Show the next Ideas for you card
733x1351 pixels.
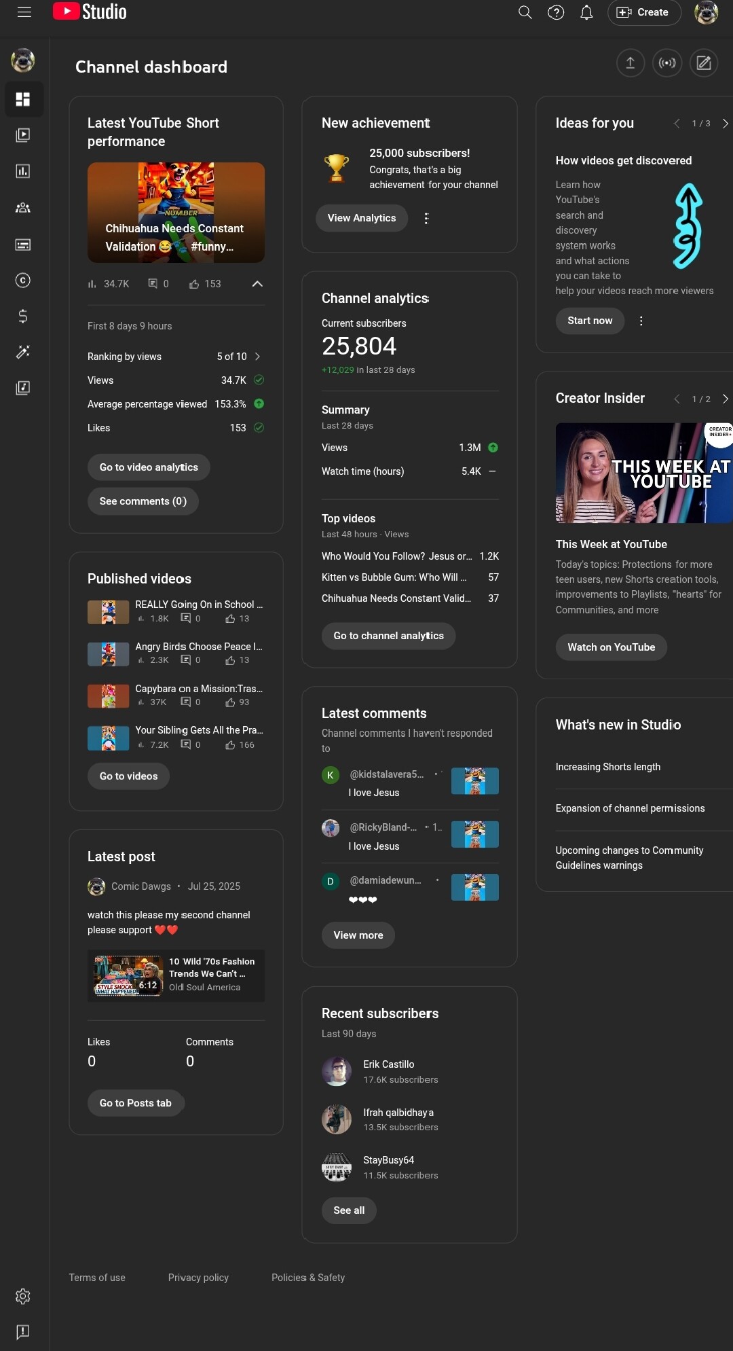(x=725, y=124)
